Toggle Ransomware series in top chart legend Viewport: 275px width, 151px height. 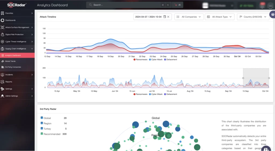coord(140,60)
